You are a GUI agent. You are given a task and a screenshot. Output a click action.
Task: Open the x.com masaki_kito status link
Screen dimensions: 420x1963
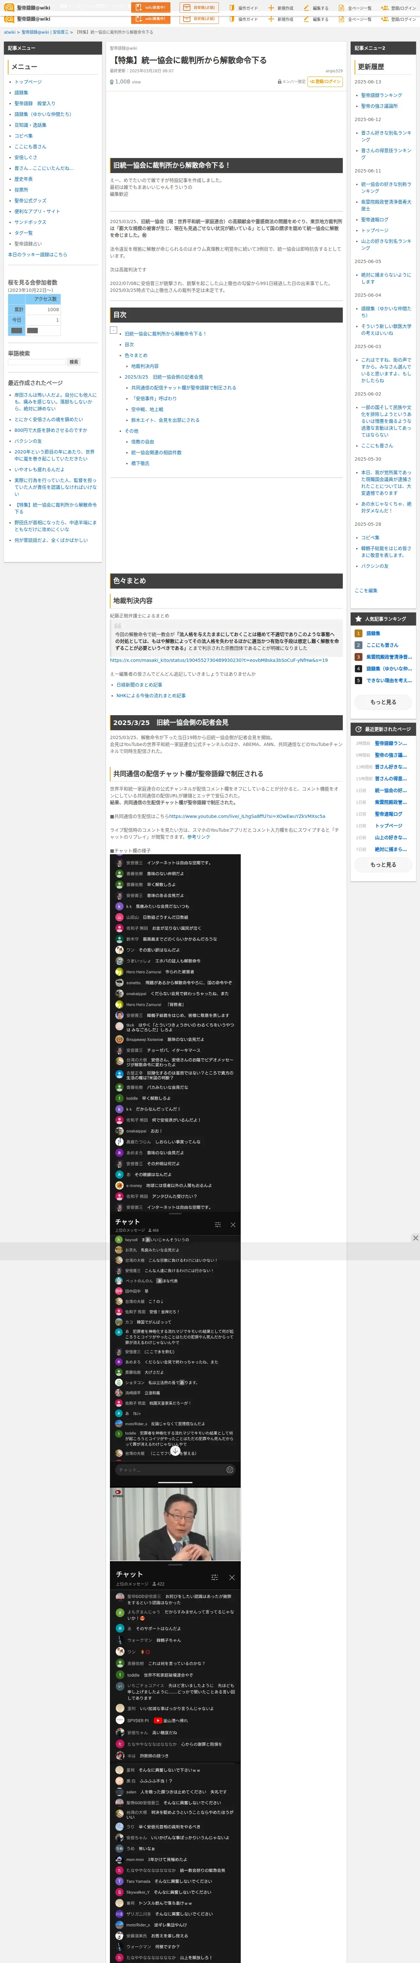219,660
